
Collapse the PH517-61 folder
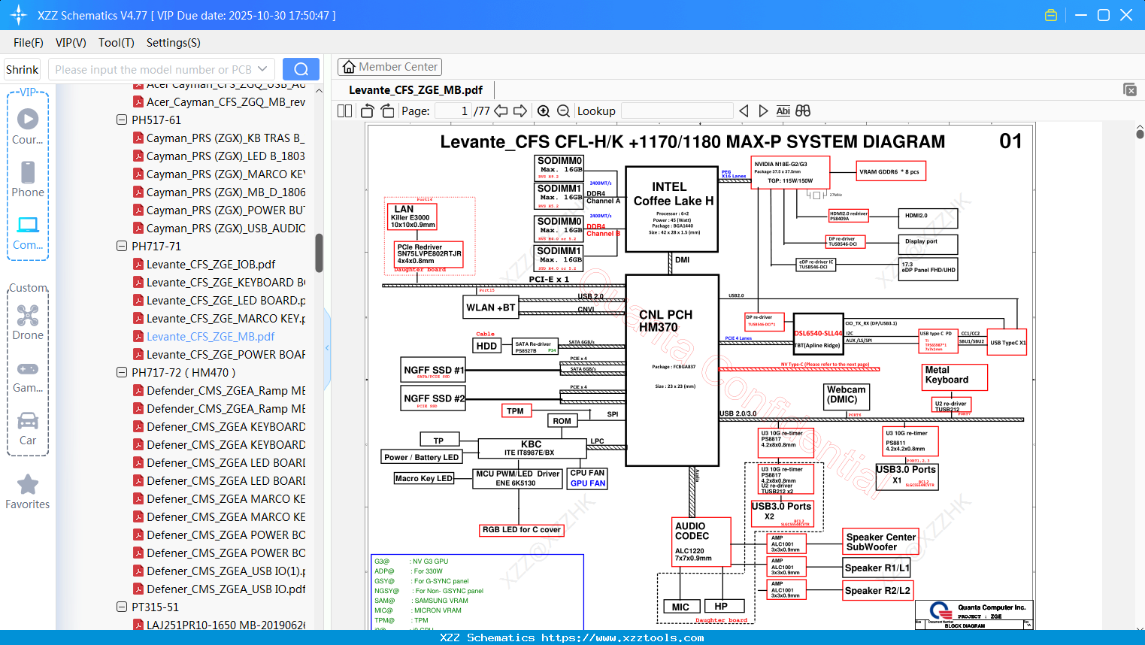point(122,120)
